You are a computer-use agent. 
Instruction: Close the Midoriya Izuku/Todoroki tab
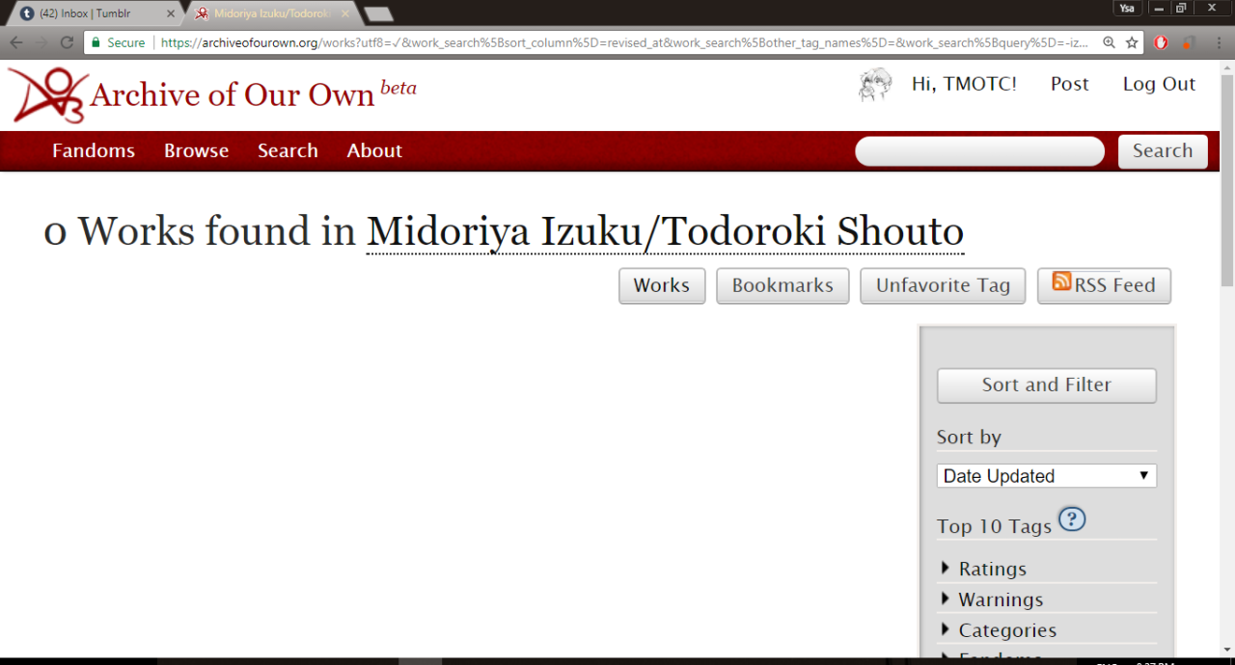pos(345,13)
